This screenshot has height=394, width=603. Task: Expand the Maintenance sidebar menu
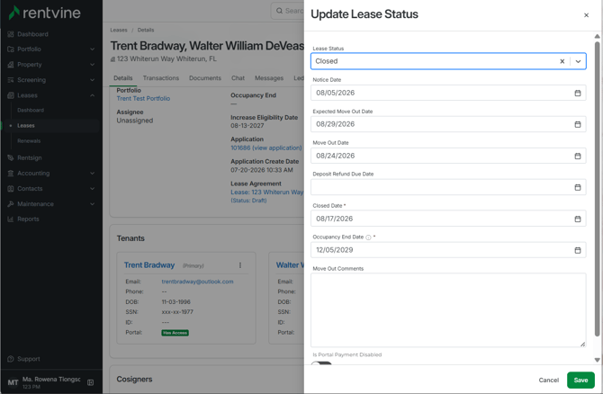[x=93, y=204]
